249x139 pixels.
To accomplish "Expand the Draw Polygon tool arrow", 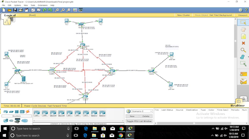I will click(248, 57).
